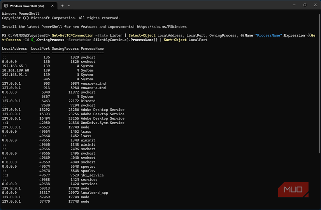Click port value 5357
The height and width of the screenshot is (210, 321).
tap(46, 97)
